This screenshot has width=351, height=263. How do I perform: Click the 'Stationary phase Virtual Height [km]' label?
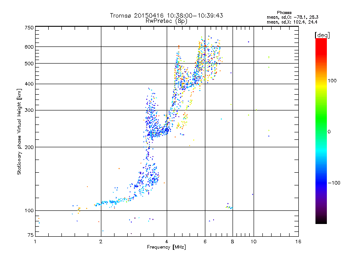click(19, 132)
